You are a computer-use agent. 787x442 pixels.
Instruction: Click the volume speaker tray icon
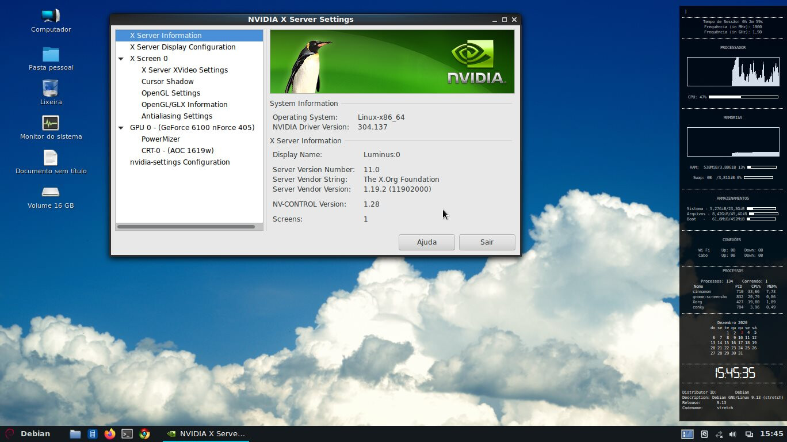[732, 434]
